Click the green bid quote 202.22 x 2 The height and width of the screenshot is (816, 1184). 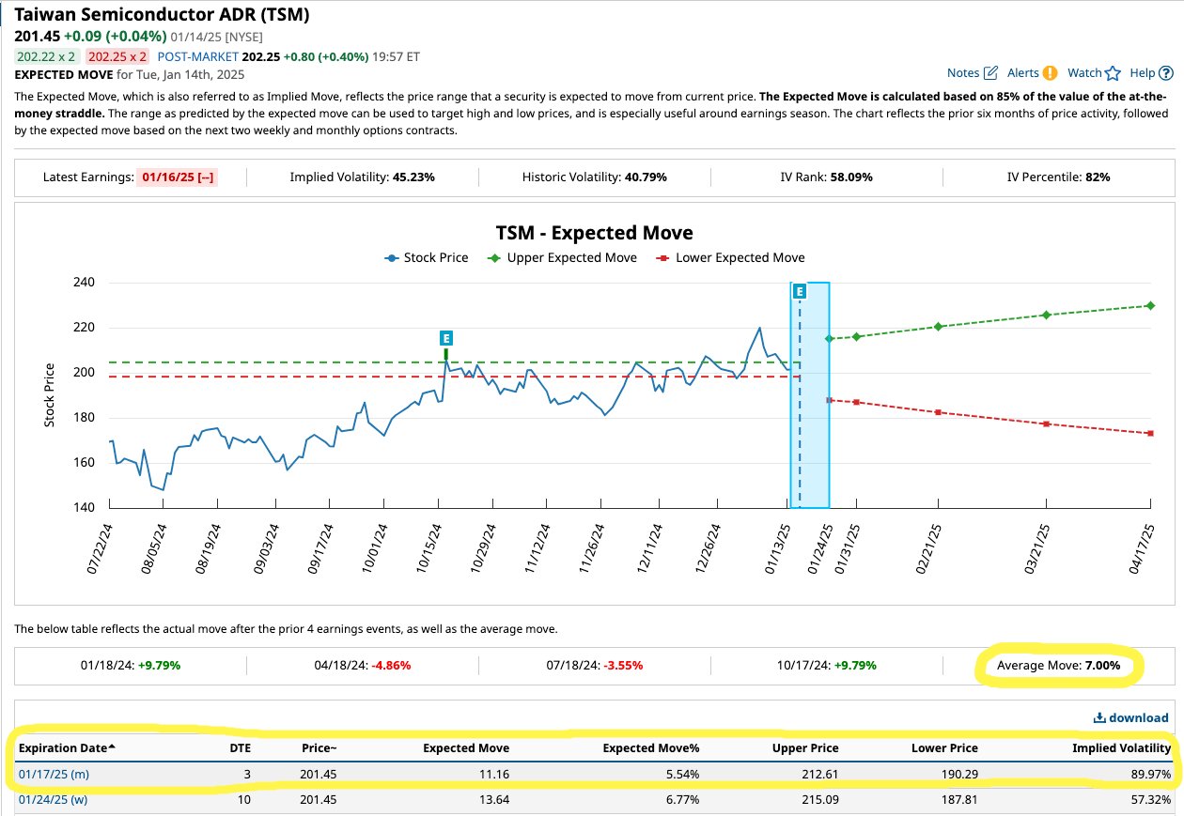pos(47,55)
